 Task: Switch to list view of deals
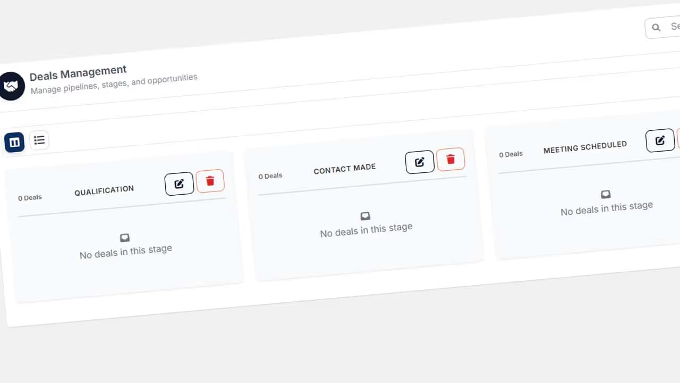pos(39,140)
